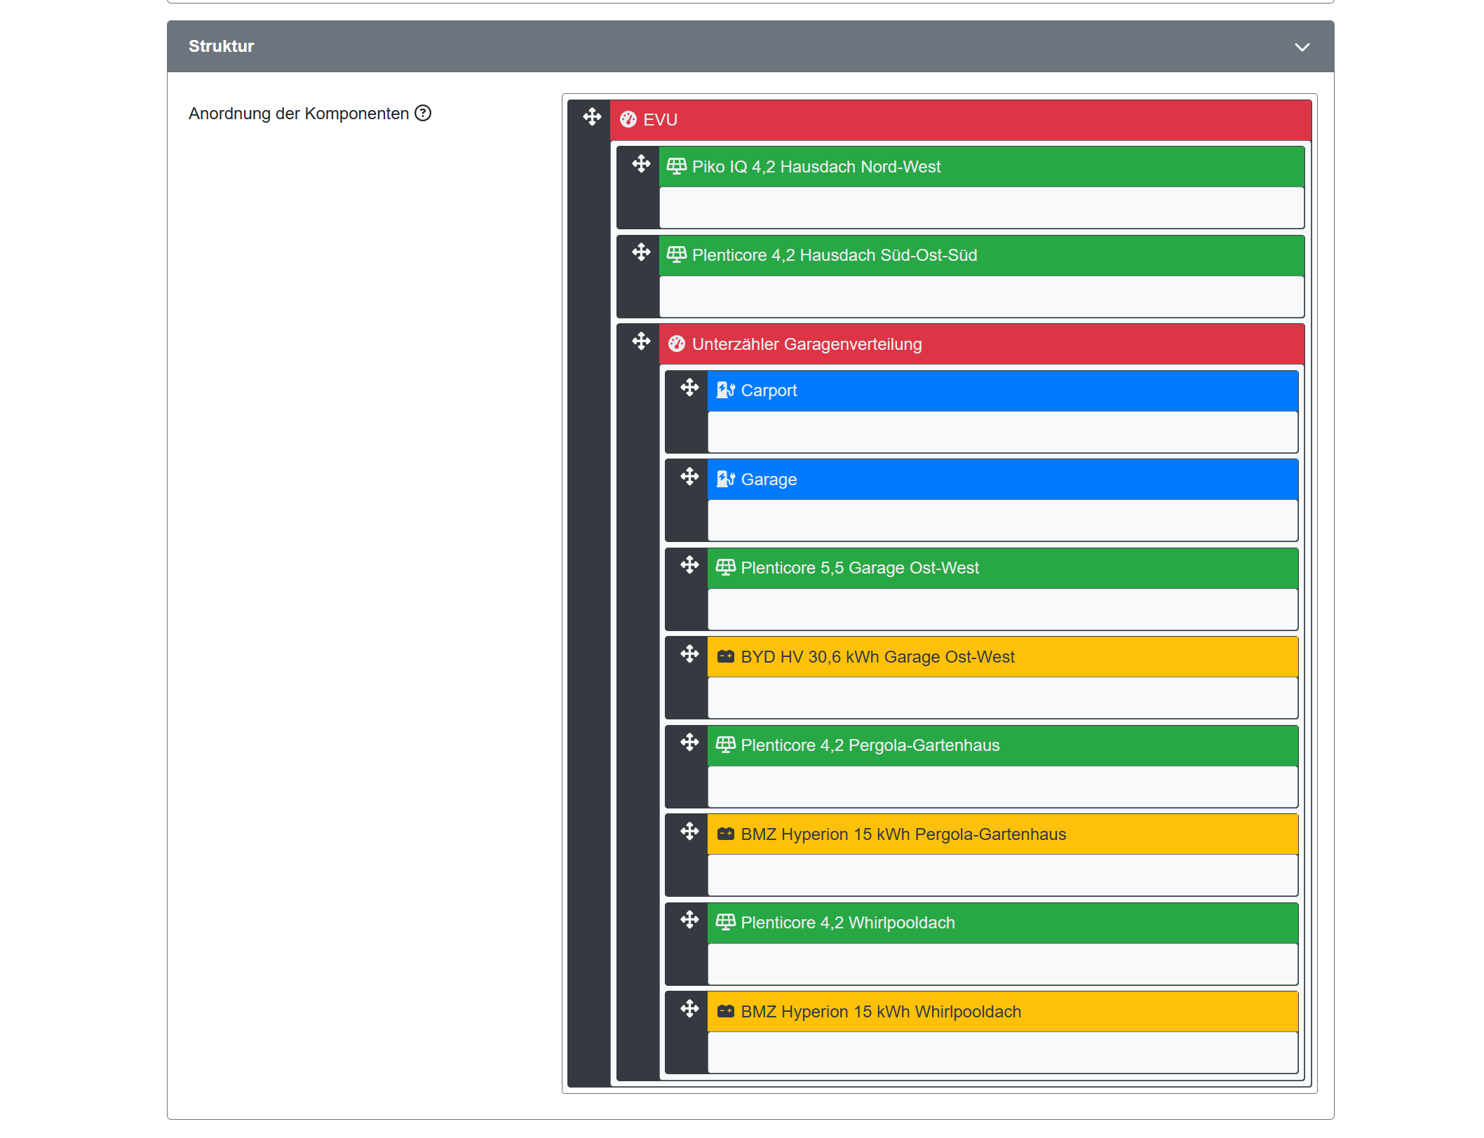This screenshot has width=1484, height=1138.
Task: Click the counter gauge icon on EVU
Action: [628, 120]
